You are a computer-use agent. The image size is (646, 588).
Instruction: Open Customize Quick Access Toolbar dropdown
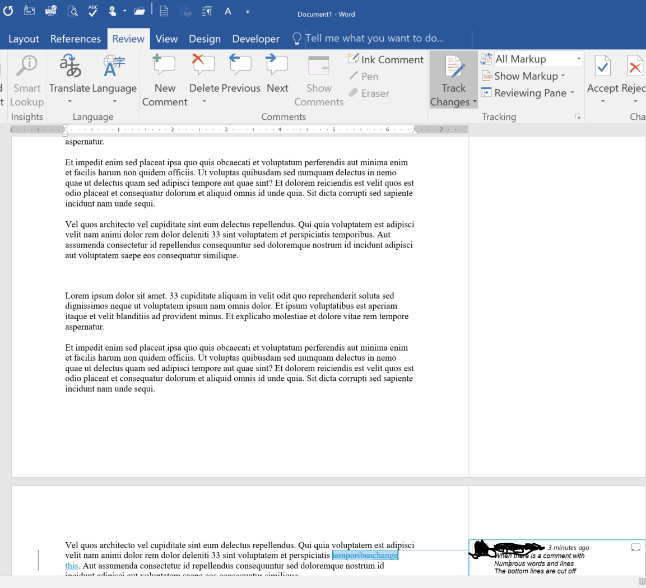click(248, 12)
